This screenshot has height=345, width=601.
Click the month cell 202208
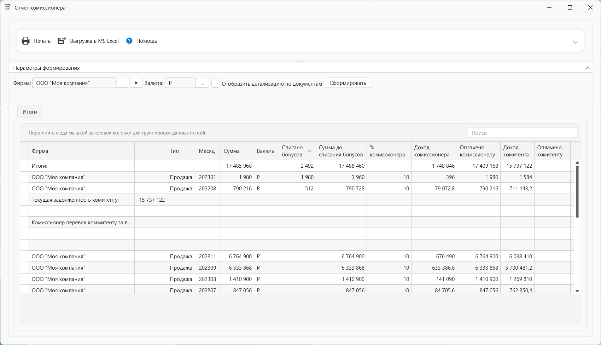208,189
